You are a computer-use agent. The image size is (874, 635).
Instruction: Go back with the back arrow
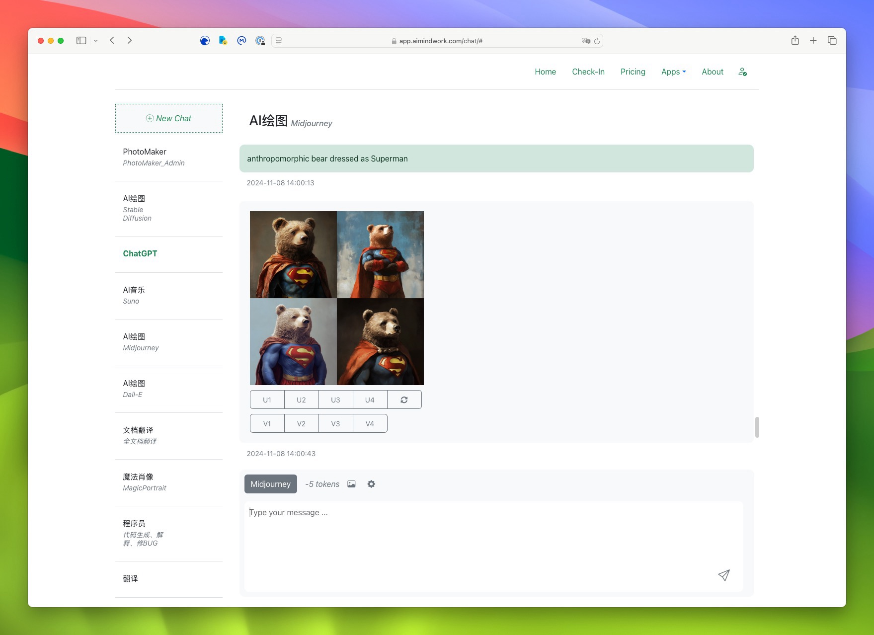pos(112,40)
